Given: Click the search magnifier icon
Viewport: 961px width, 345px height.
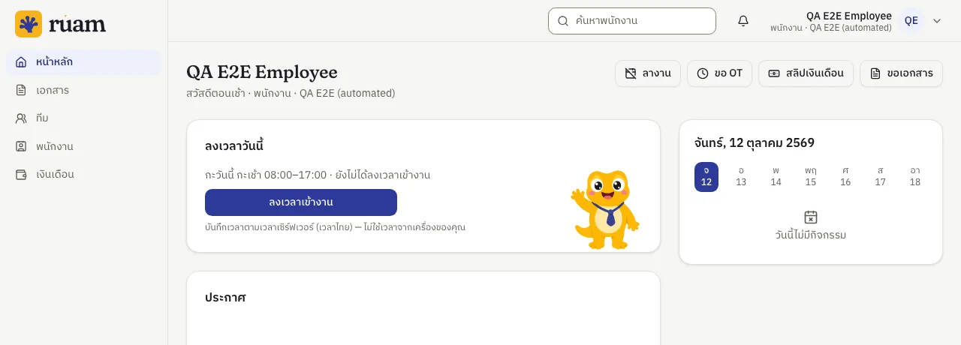Looking at the screenshot, I should (x=562, y=21).
